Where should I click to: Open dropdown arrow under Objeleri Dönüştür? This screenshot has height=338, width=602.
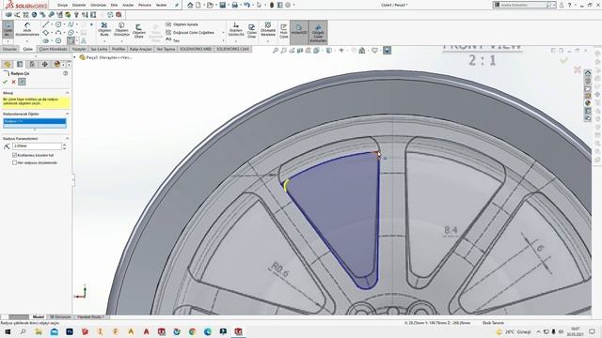[121, 40]
